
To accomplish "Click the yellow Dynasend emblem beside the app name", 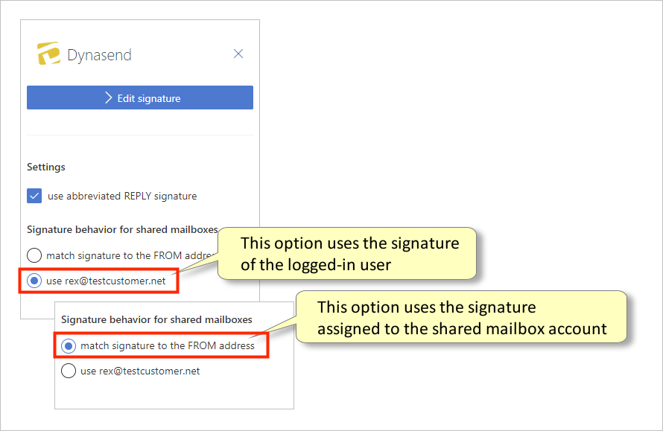I will (x=48, y=54).
